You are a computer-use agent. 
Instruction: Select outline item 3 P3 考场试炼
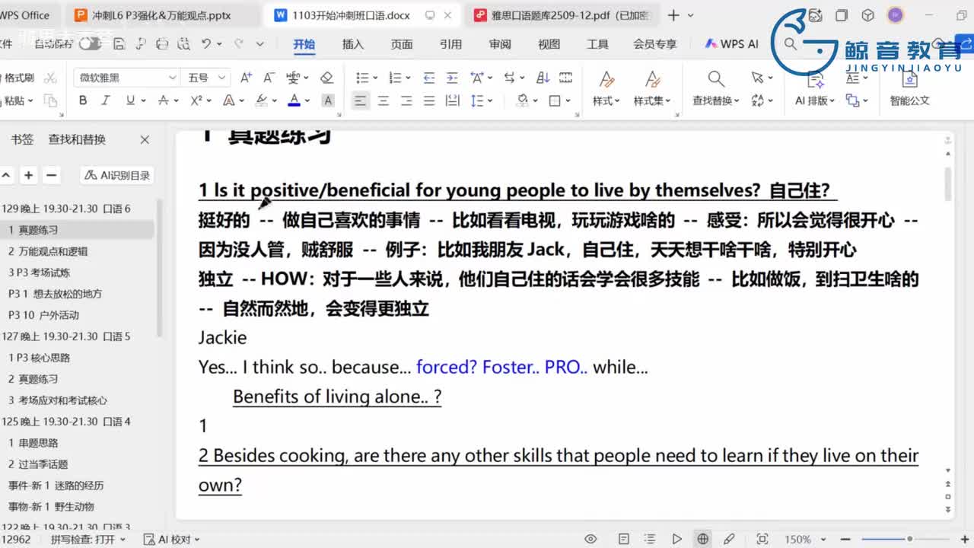(40, 272)
